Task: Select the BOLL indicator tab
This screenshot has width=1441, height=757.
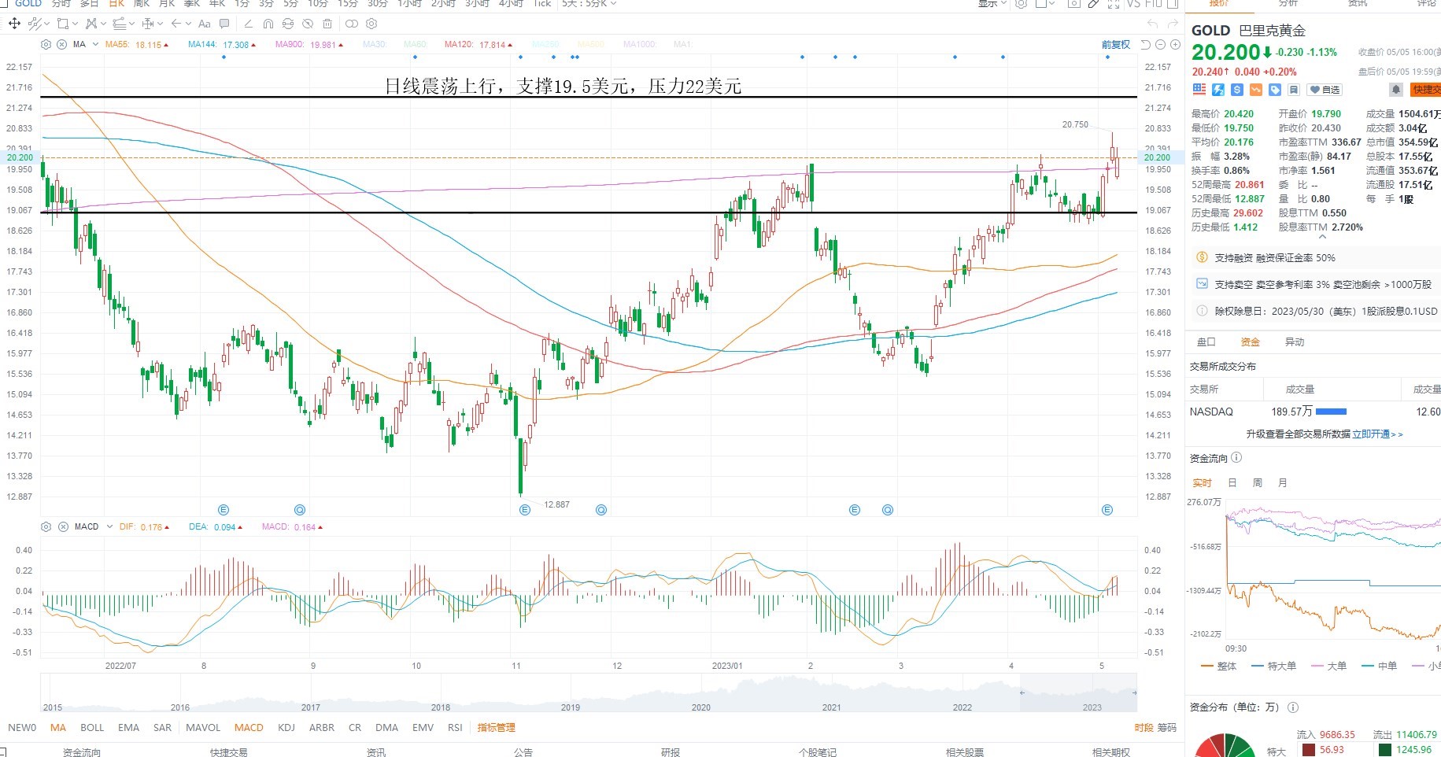Action: tap(92, 727)
